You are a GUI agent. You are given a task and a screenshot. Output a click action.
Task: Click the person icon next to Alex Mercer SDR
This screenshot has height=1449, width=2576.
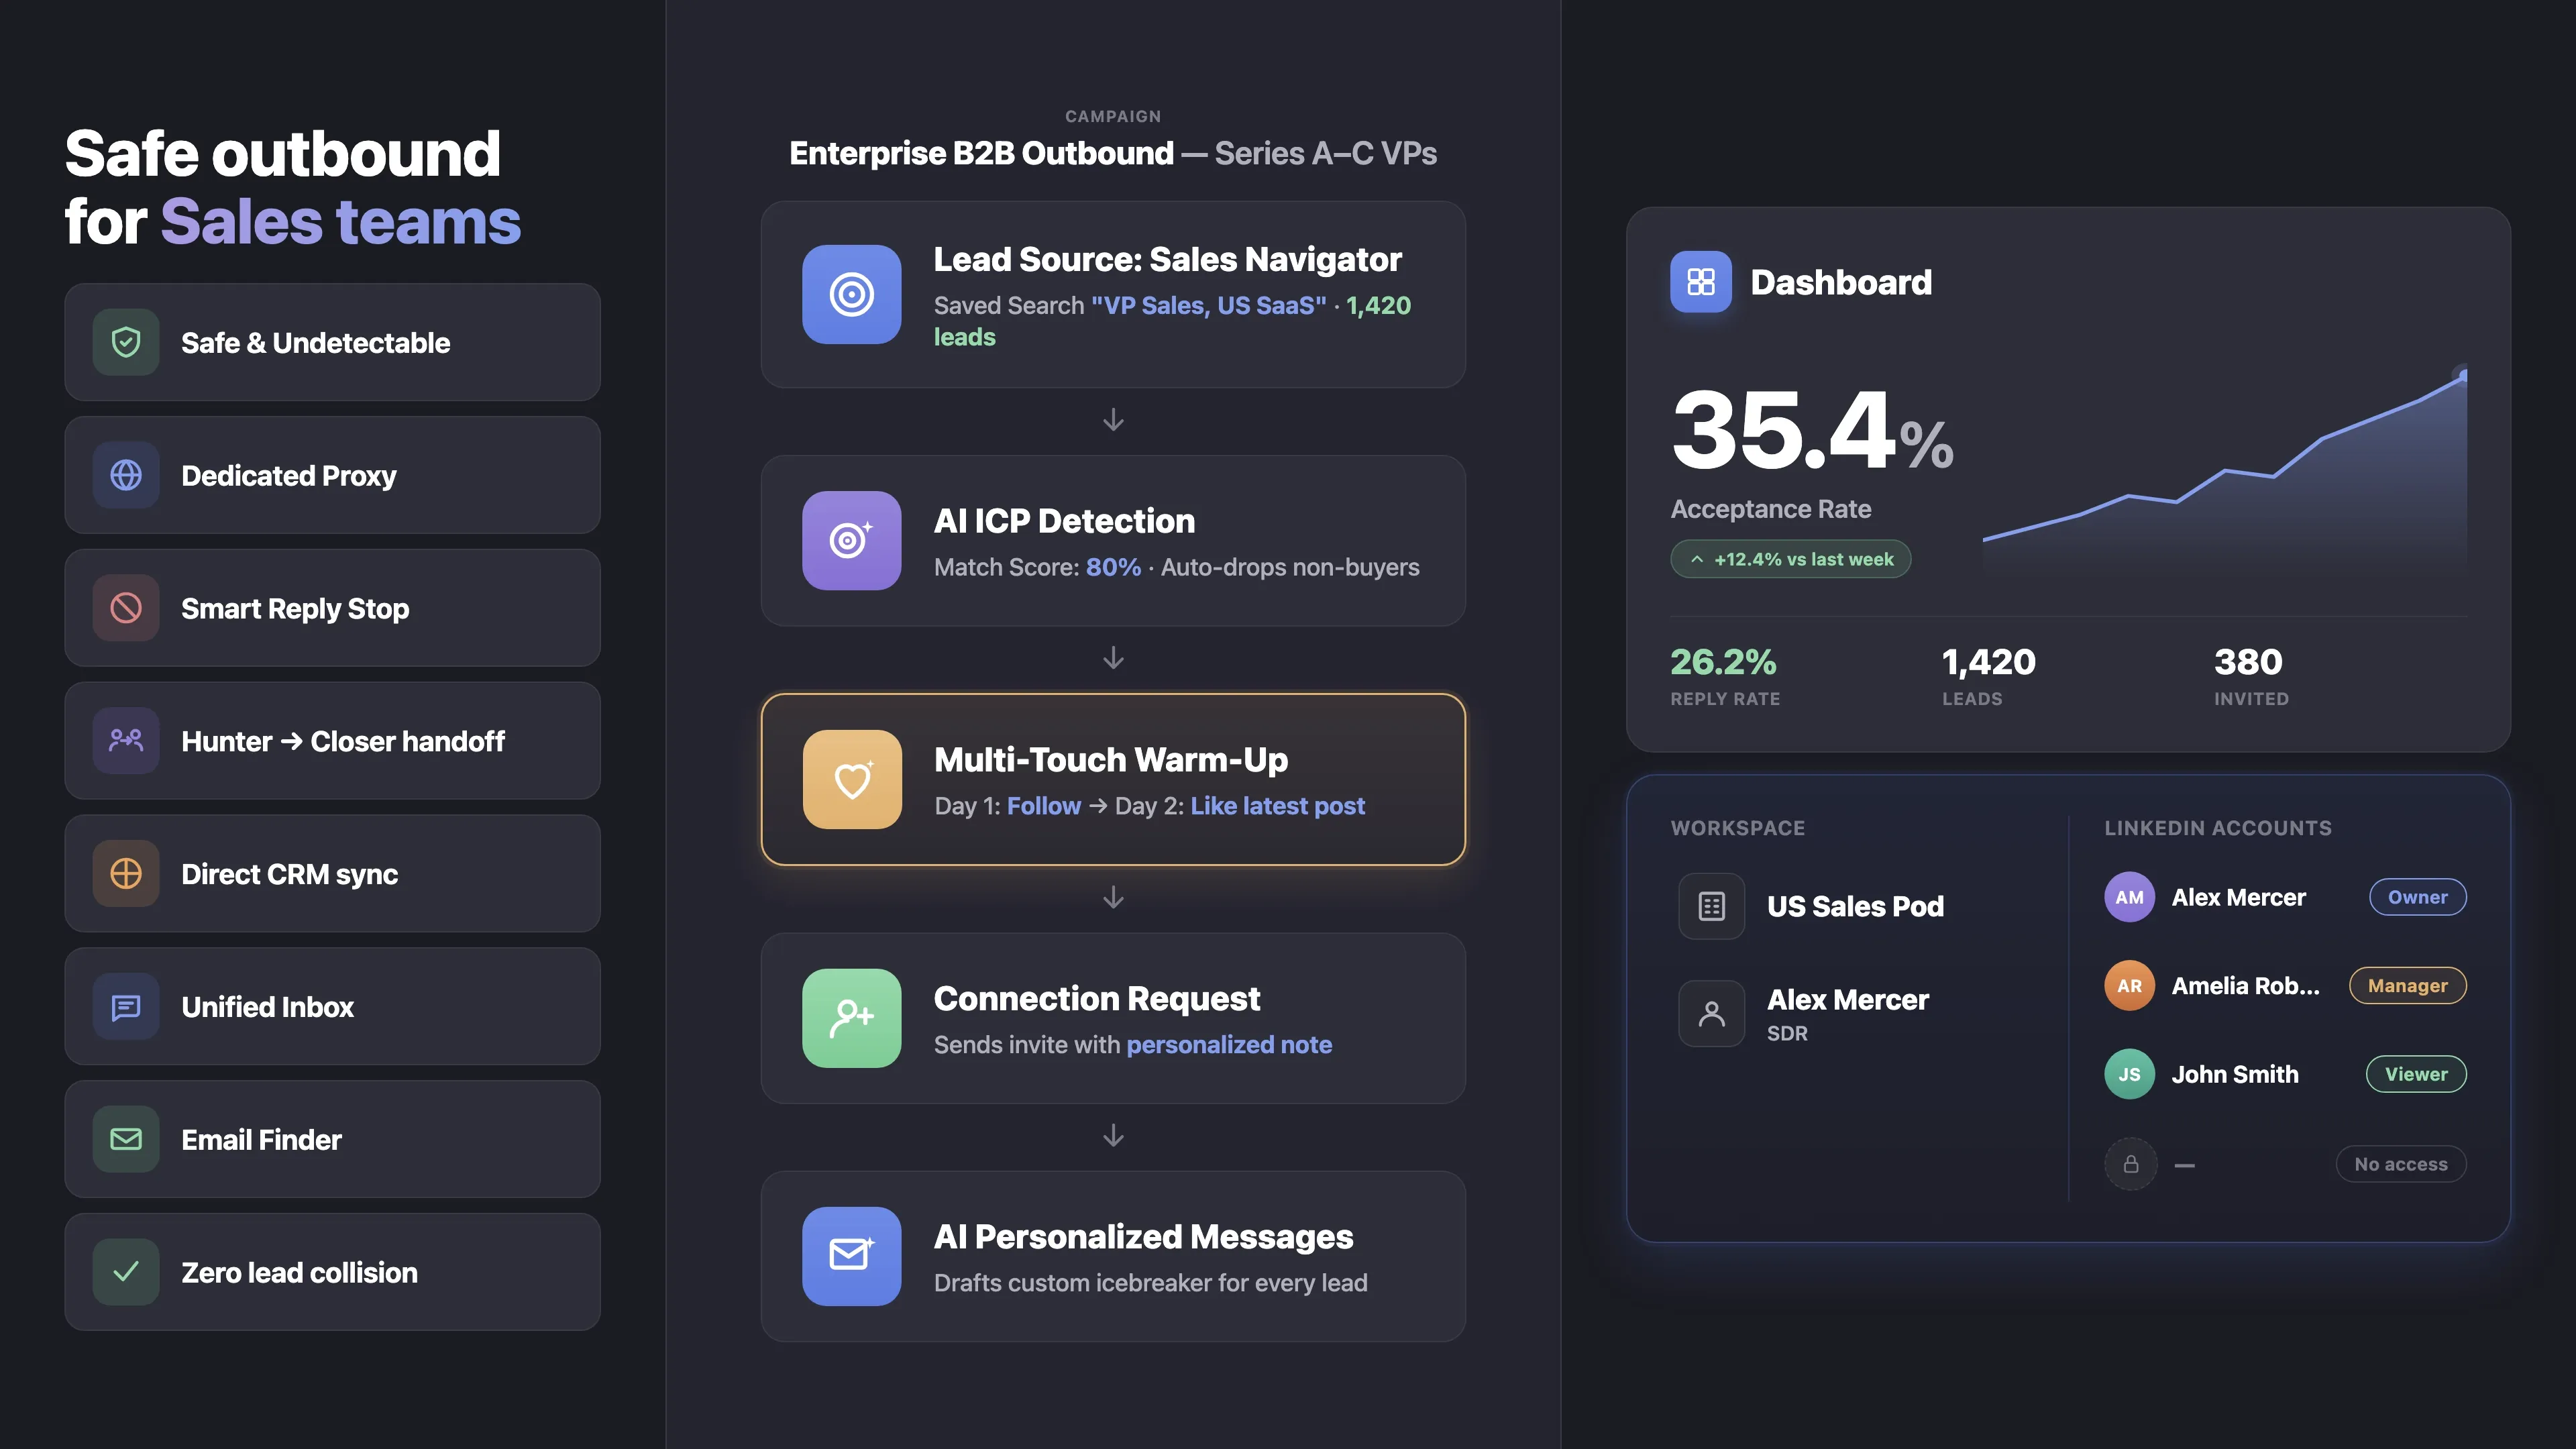1712,1014
